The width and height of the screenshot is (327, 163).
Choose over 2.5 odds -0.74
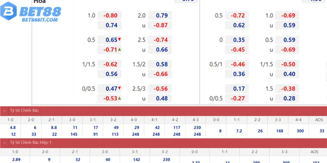pos(160,40)
